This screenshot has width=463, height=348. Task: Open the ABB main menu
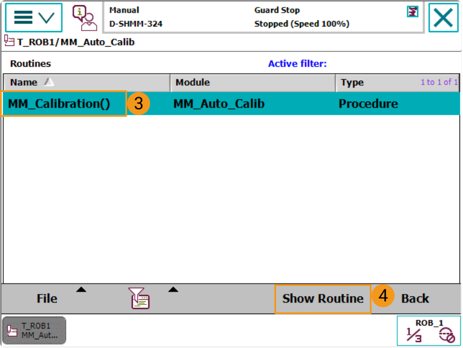(34, 17)
